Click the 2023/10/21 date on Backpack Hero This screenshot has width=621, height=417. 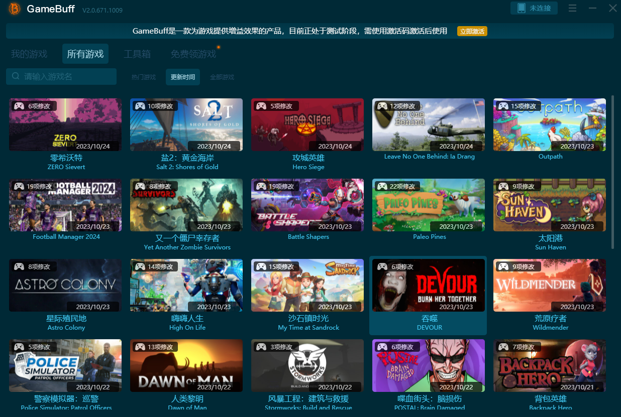coord(577,387)
